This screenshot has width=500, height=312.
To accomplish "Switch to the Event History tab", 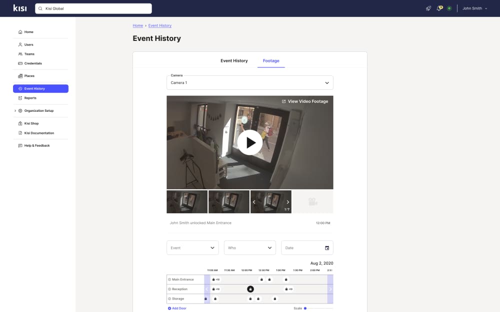I will point(234,61).
